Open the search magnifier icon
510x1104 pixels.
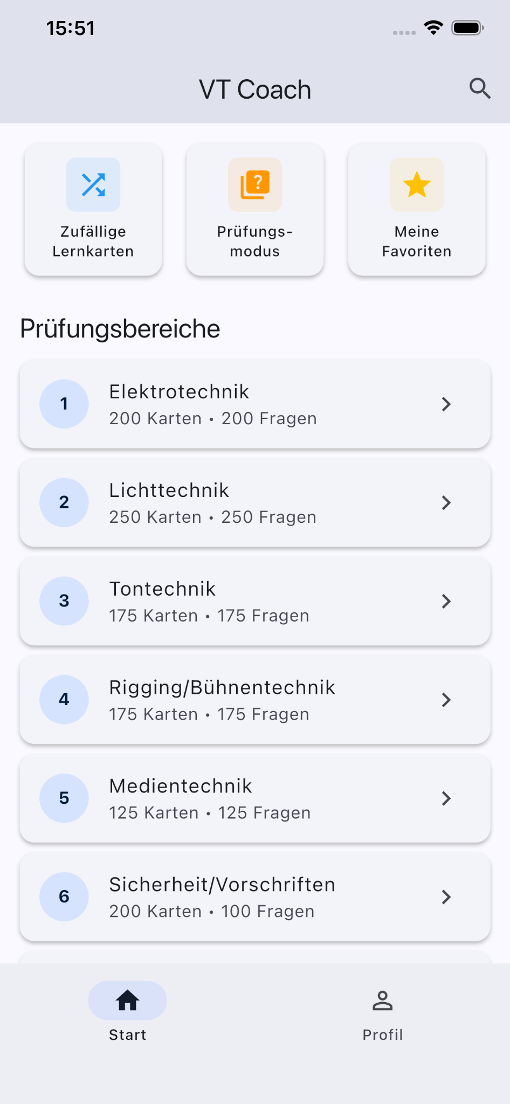click(x=479, y=88)
